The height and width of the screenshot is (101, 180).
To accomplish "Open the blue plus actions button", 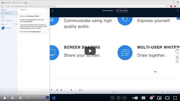I will tap(54, 98).
